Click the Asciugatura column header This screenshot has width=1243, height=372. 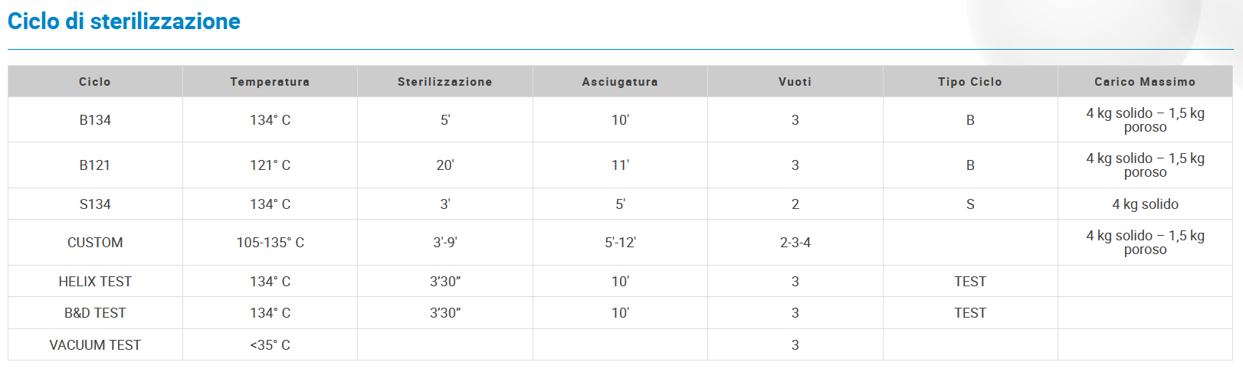tap(620, 82)
